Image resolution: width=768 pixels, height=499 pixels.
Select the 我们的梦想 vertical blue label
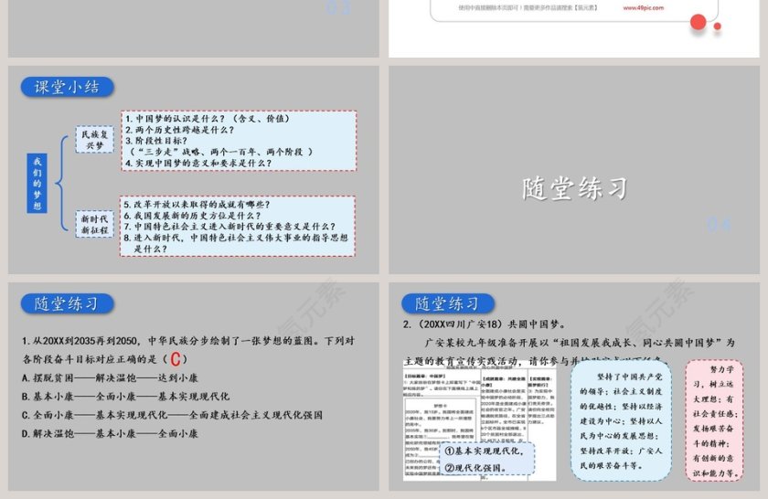pyautogui.click(x=37, y=184)
